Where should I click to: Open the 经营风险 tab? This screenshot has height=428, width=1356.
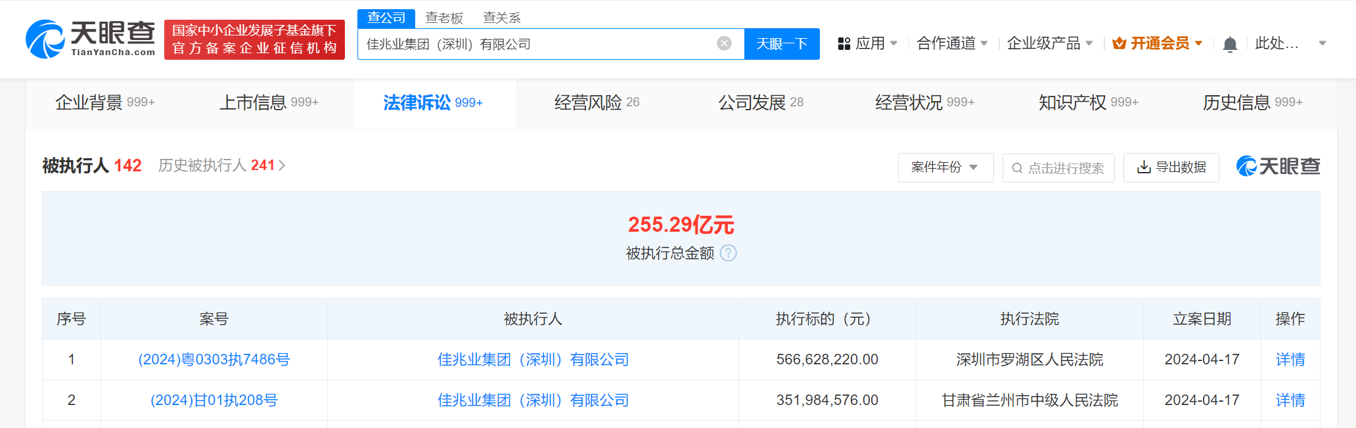tap(597, 102)
